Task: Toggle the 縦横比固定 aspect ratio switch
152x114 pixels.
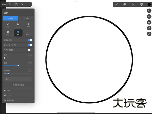Action: [30, 40]
